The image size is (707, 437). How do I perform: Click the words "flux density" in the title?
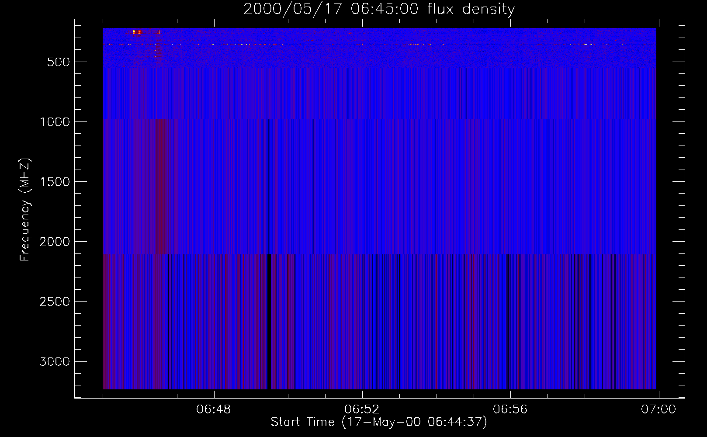point(471,9)
